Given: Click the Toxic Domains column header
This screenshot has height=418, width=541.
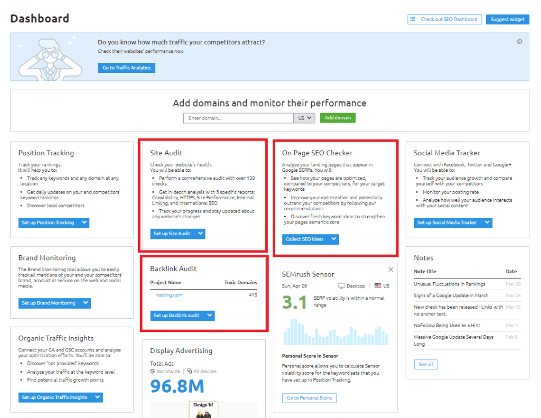Looking at the screenshot, I should pyautogui.click(x=240, y=282).
